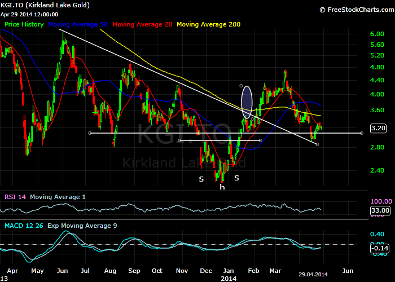Click the Moving Average 1 label in RSI panel

58,197
